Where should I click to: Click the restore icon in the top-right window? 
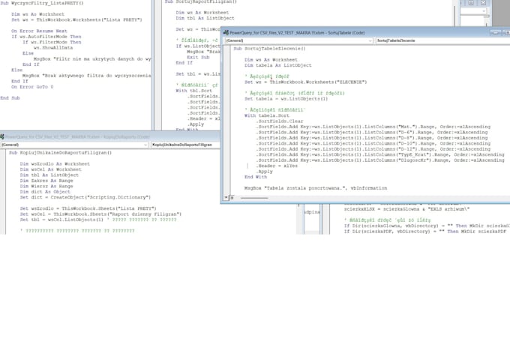(x=471, y=2)
